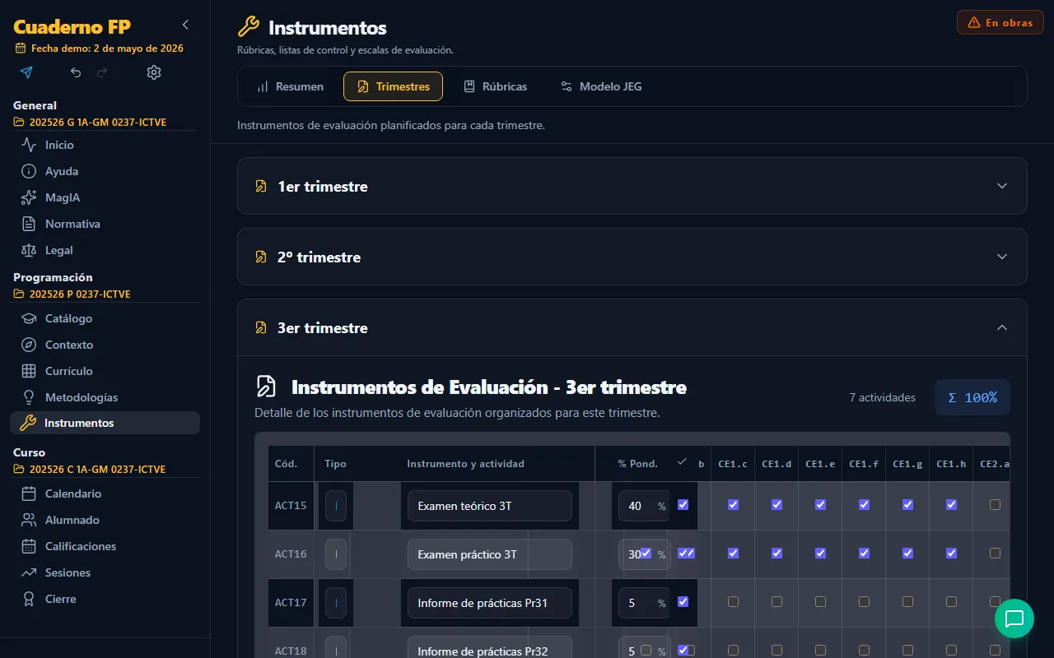
Task: Switch to the Resumen tab
Action: (290, 86)
